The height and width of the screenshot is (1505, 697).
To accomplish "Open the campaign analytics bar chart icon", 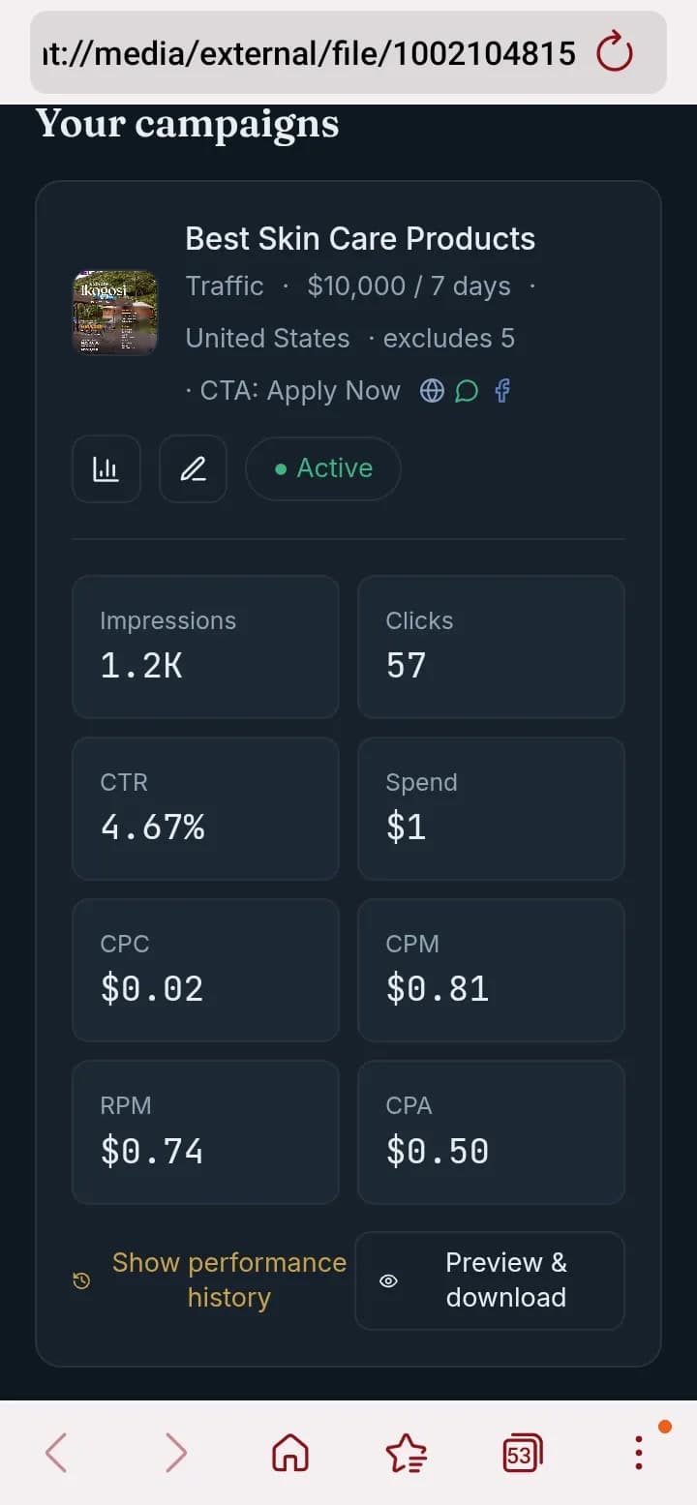I will [106, 469].
